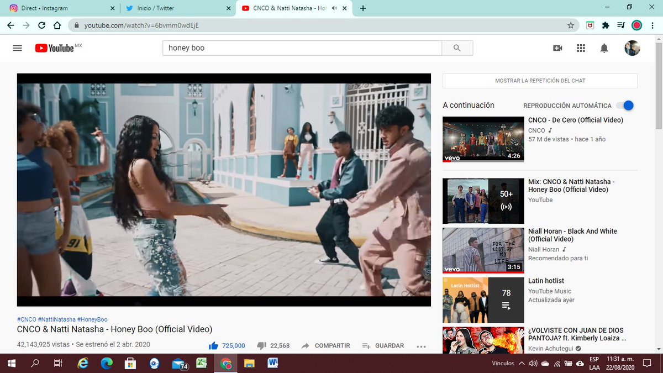Open ¿VOLVISTE CON JUAN DE DIOS PANTOJA title
663x373 pixels.
(577, 334)
